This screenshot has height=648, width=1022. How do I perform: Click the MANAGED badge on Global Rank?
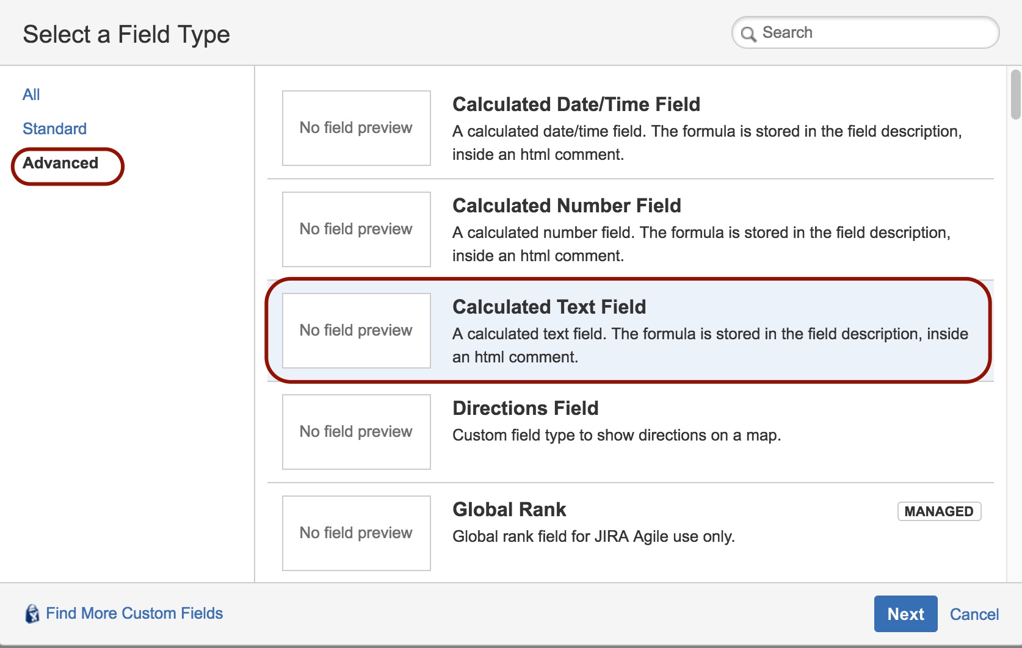[x=938, y=511]
